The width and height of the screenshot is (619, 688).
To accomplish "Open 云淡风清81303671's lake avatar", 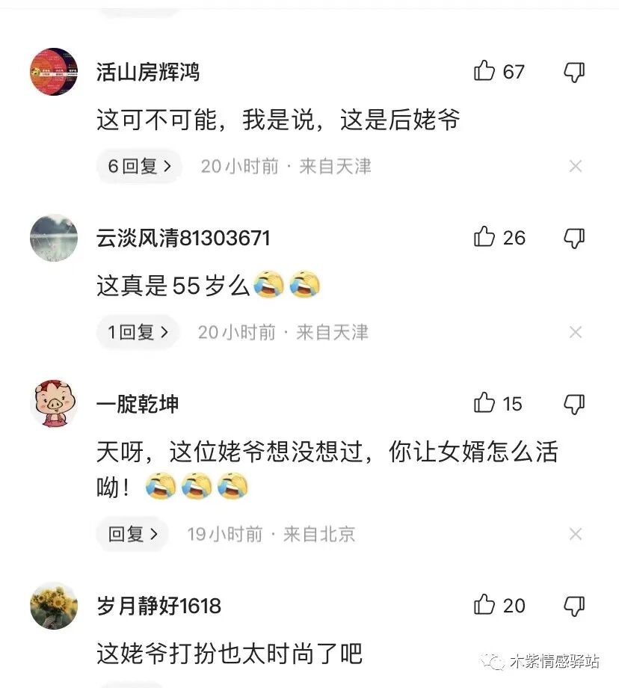I will pyautogui.click(x=54, y=238).
